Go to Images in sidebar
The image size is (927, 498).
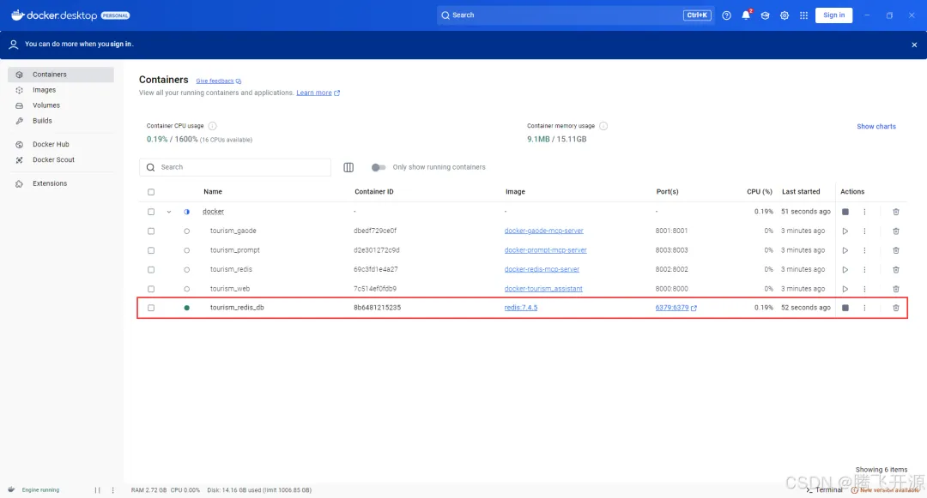click(x=61, y=90)
